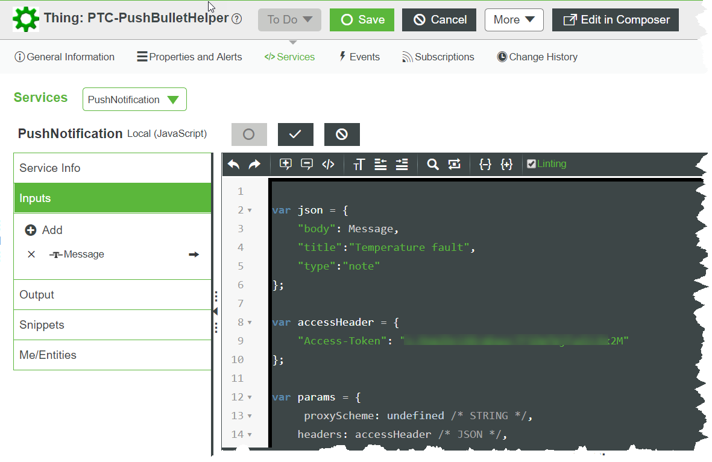The height and width of the screenshot is (462, 712).
Task: Click the plus icon to add input
Action: pos(30,230)
